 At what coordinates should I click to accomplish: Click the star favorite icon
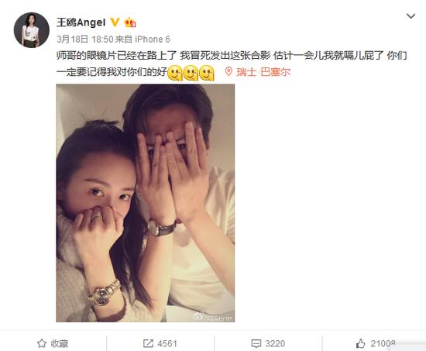tap(42, 343)
